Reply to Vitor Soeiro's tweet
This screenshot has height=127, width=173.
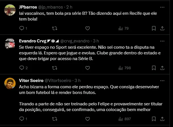(22, 118)
